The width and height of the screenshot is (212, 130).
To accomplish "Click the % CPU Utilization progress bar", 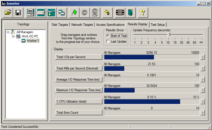I will [x=152, y=102].
